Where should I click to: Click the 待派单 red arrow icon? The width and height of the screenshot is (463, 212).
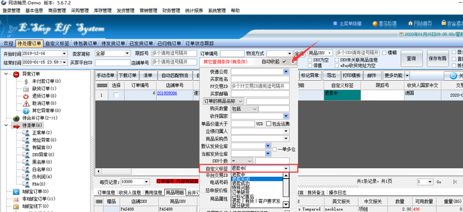(x=17, y=125)
